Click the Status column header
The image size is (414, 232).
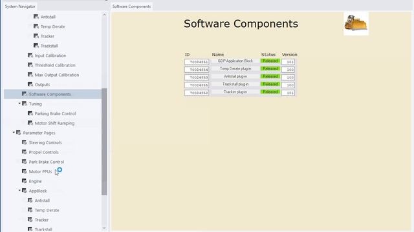pyautogui.click(x=268, y=55)
